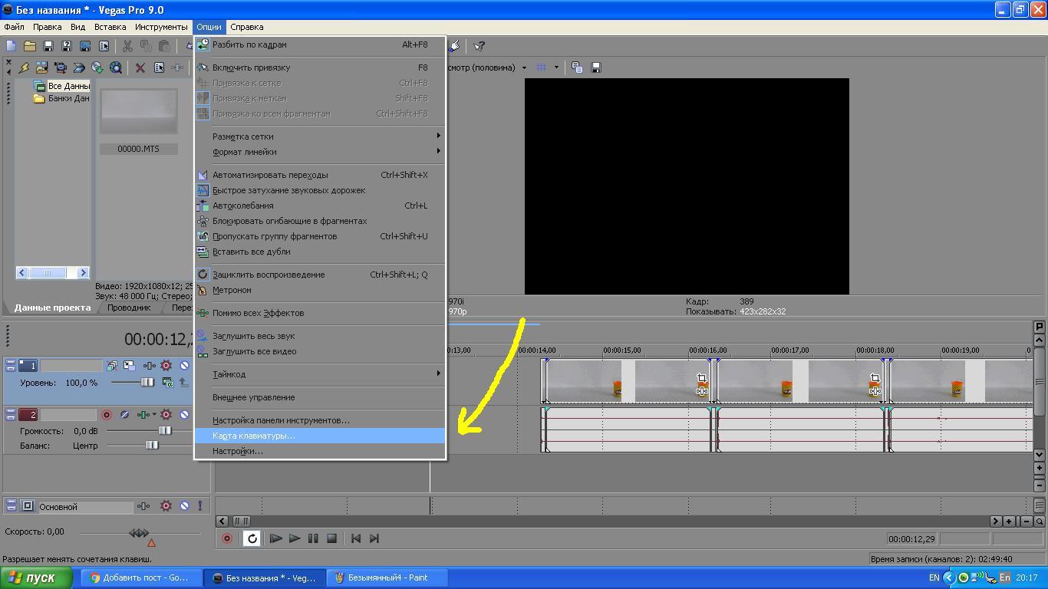Open the Файл menu
Viewport: 1048px width, 589px height.
pos(14,27)
